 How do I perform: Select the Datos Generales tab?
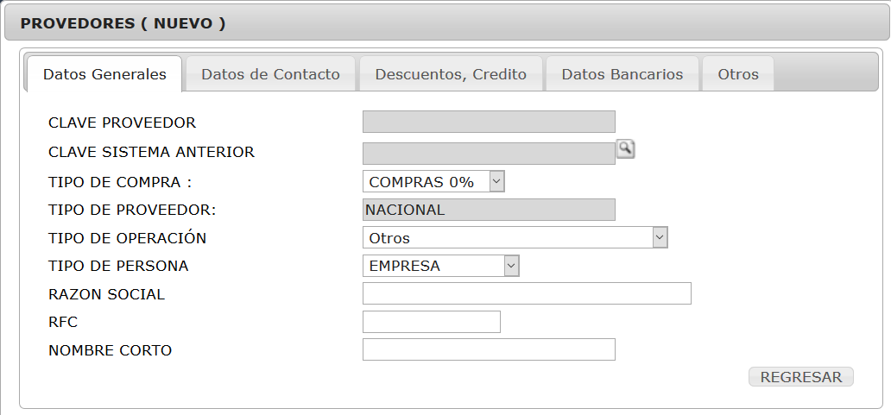(x=104, y=74)
